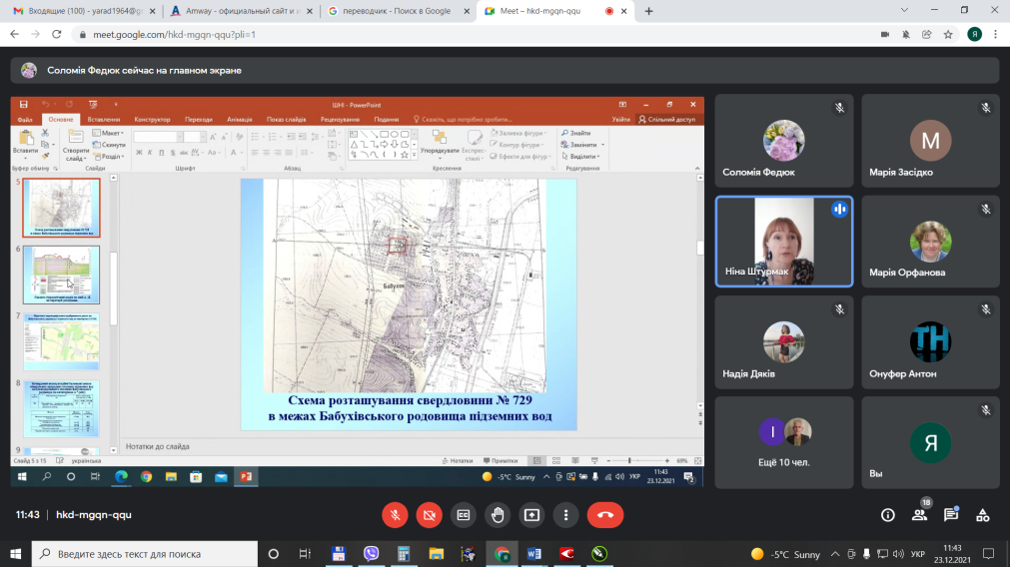Open the meeting details info icon

887,515
